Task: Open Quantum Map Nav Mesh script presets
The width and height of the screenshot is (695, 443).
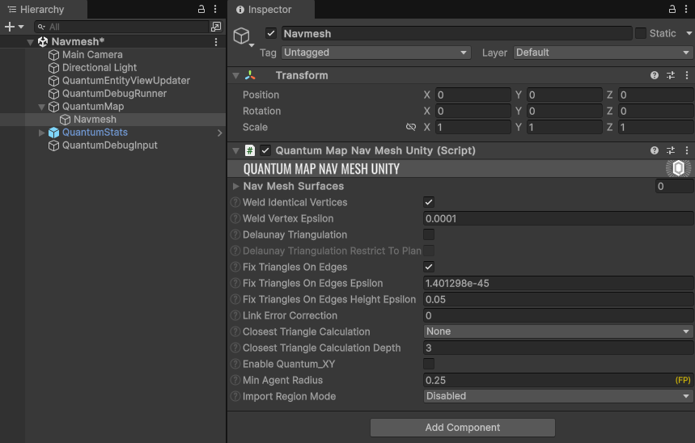Action: 671,150
